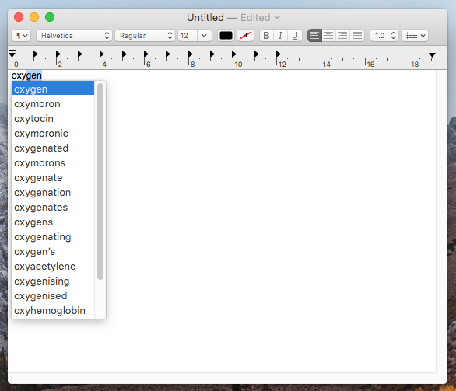Open the Helvetica font family dropdown

(x=74, y=36)
